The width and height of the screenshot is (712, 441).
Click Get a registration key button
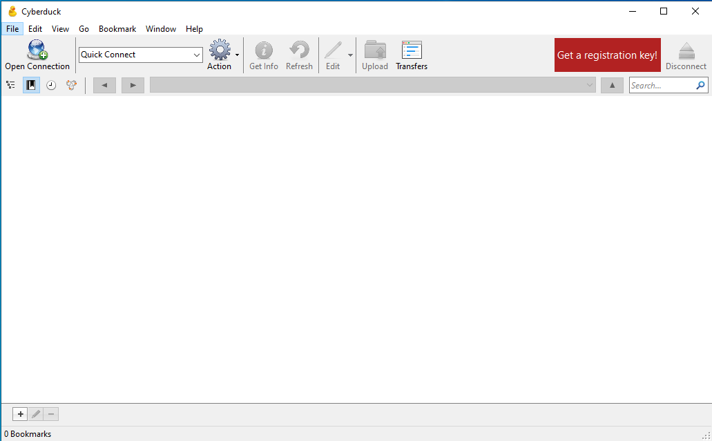(x=608, y=55)
